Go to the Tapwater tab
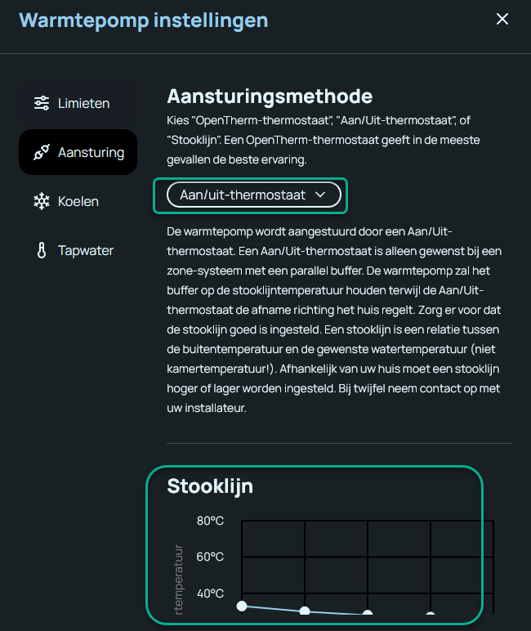 point(85,251)
